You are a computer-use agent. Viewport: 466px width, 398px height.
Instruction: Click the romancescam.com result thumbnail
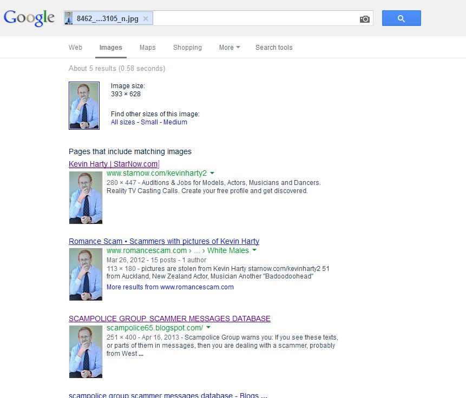point(86,275)
